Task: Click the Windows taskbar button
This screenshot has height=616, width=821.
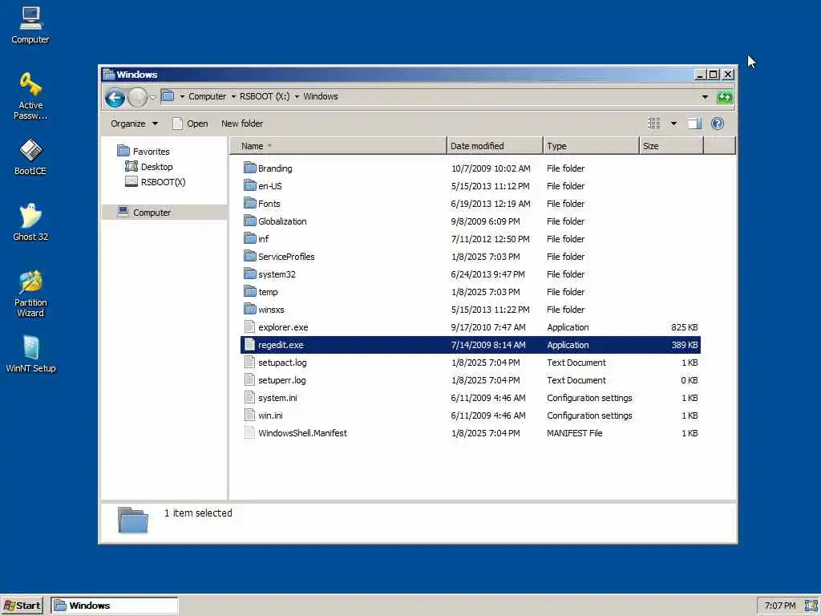Action: (x=114, y=606)
